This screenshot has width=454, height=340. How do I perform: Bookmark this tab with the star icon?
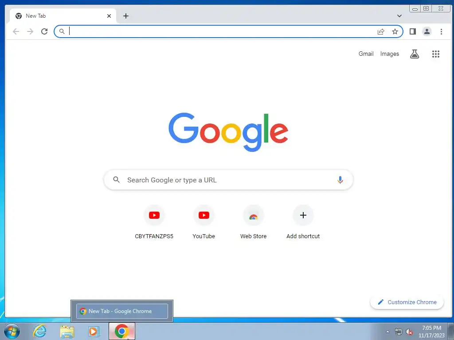pyautogui.click(x=395, y=31)
